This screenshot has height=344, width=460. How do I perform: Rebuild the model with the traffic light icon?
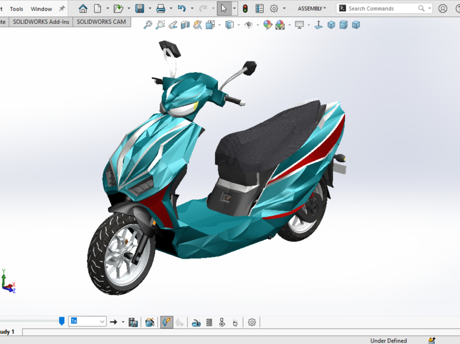pyautogui.click(x=245, y=8)
